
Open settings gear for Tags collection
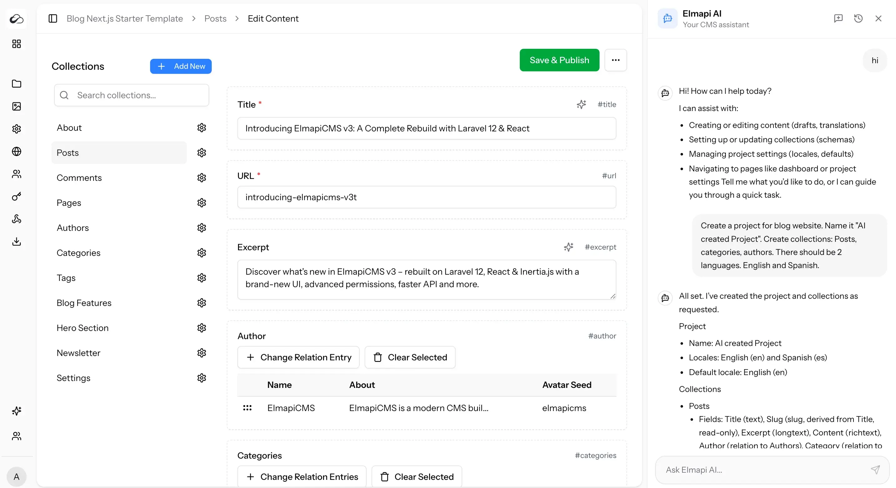[x=202, y=278]
